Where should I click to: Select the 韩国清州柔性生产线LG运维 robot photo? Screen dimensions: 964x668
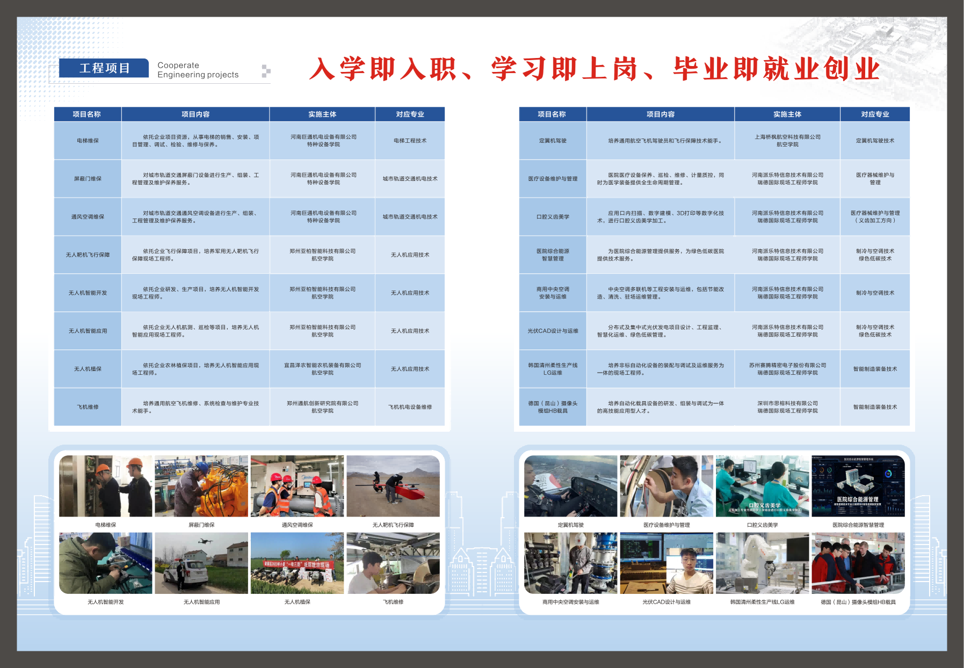(x=762, y=563)
